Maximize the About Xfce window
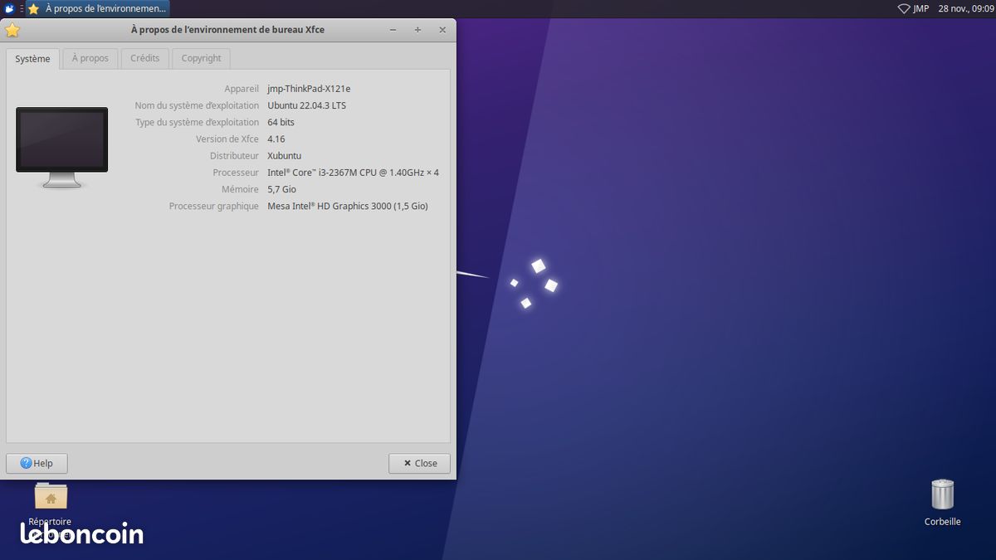996x560 pixels. pyautogui.click(x=417, y=30)
